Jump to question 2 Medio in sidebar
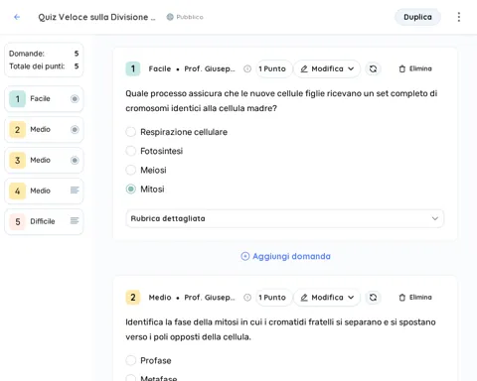Image resolution: width=477 pixels, height=381 pixels. [44, 129]
